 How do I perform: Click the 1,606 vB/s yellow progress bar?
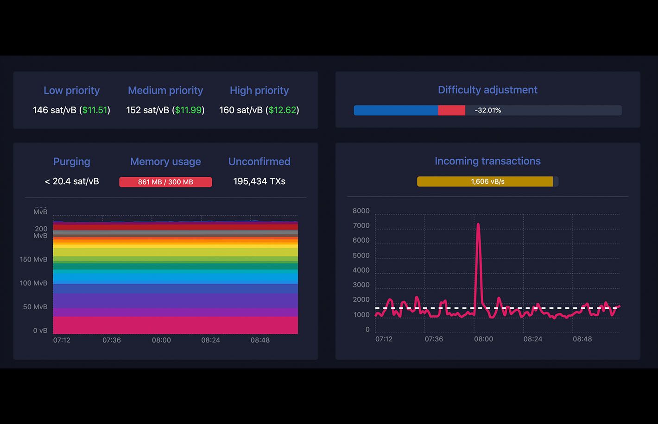(485, 181)
